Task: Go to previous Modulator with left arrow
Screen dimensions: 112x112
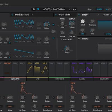Action: click(61, 40)
